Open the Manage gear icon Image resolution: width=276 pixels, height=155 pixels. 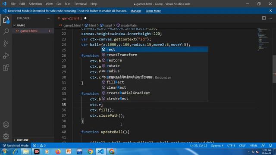click(x=6, y=136)
